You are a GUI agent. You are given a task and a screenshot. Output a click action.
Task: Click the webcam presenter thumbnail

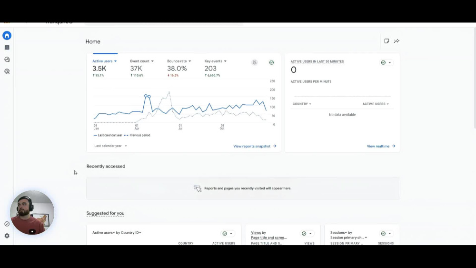(32, 212)
